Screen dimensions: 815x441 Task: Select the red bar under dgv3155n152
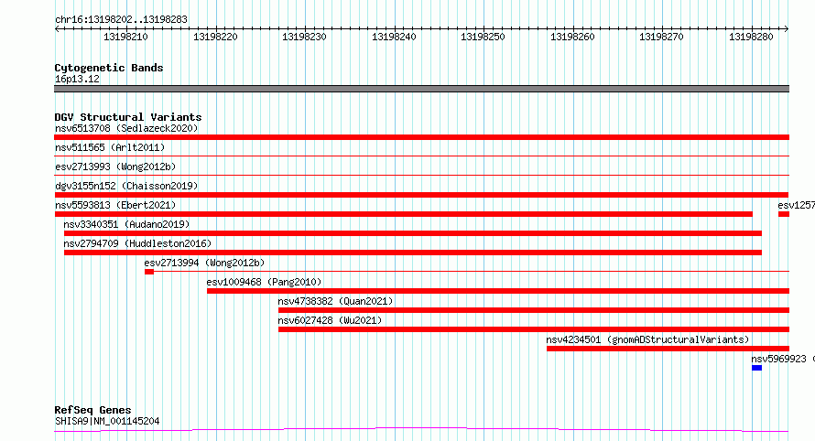tap(421, 195)
